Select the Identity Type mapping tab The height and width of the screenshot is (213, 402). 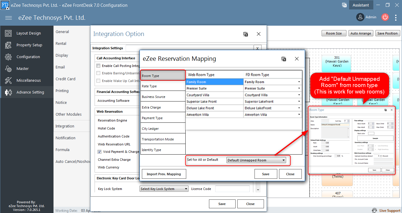(163, 150)
